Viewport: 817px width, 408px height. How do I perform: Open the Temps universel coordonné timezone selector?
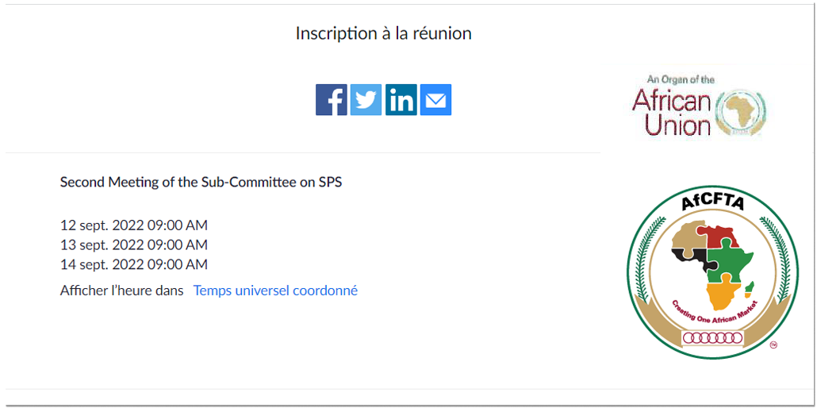tap(275, 291)
